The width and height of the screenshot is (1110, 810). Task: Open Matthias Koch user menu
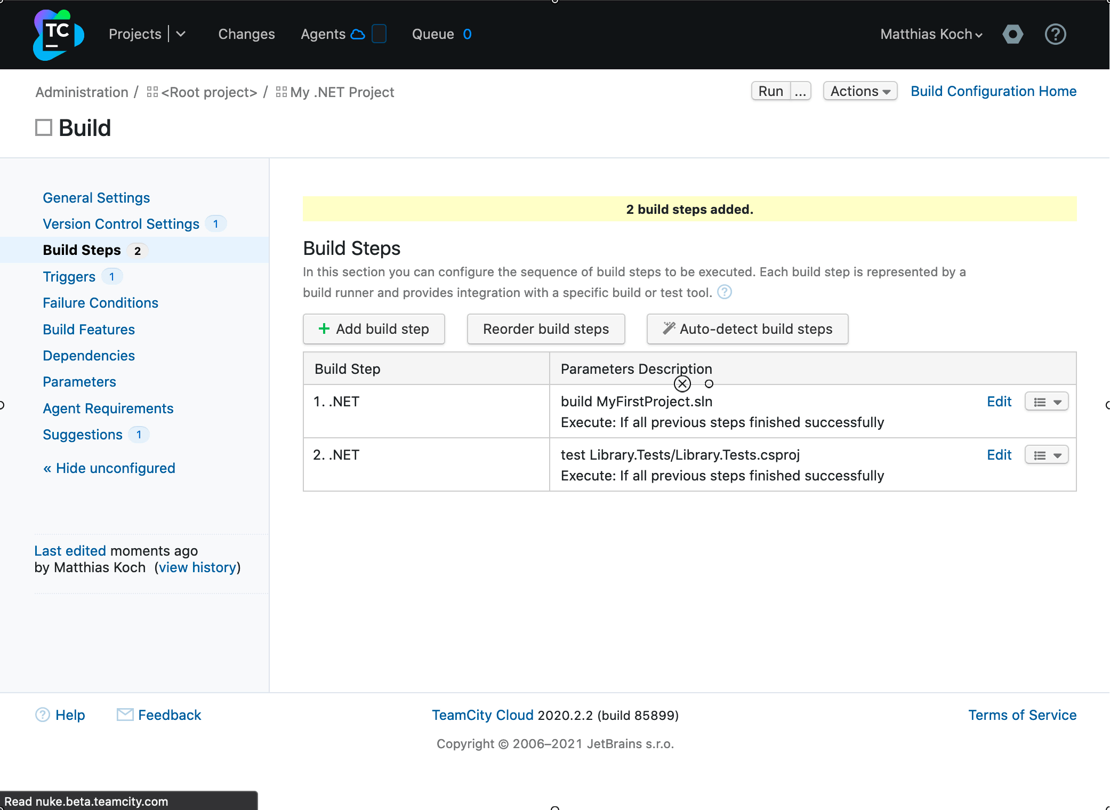(x=931, y=34)
